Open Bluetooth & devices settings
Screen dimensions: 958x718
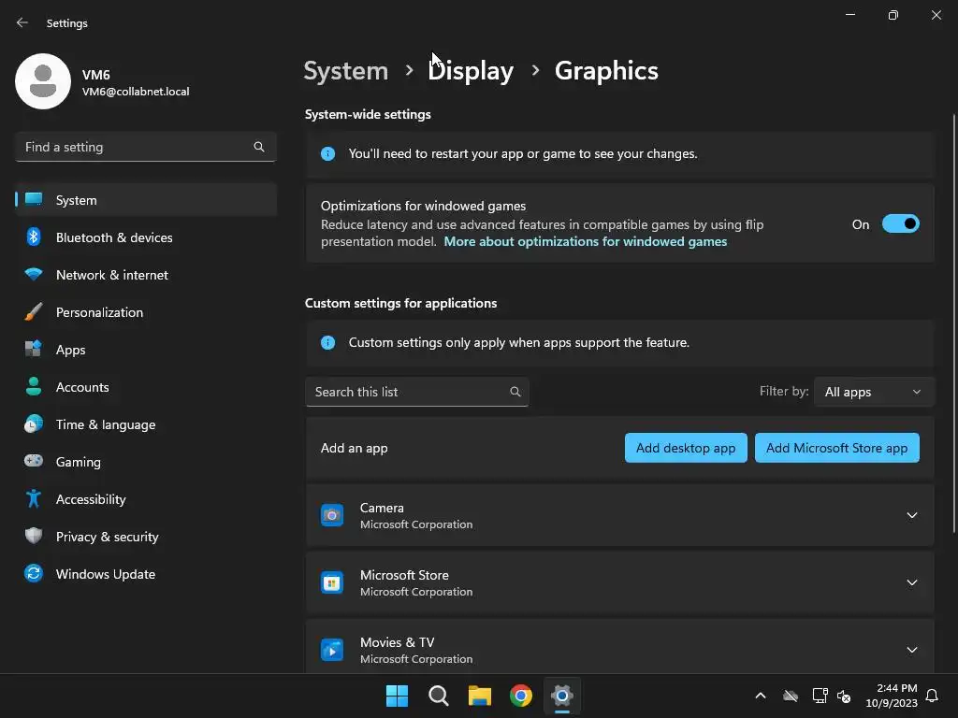click(x=146, y=237)
